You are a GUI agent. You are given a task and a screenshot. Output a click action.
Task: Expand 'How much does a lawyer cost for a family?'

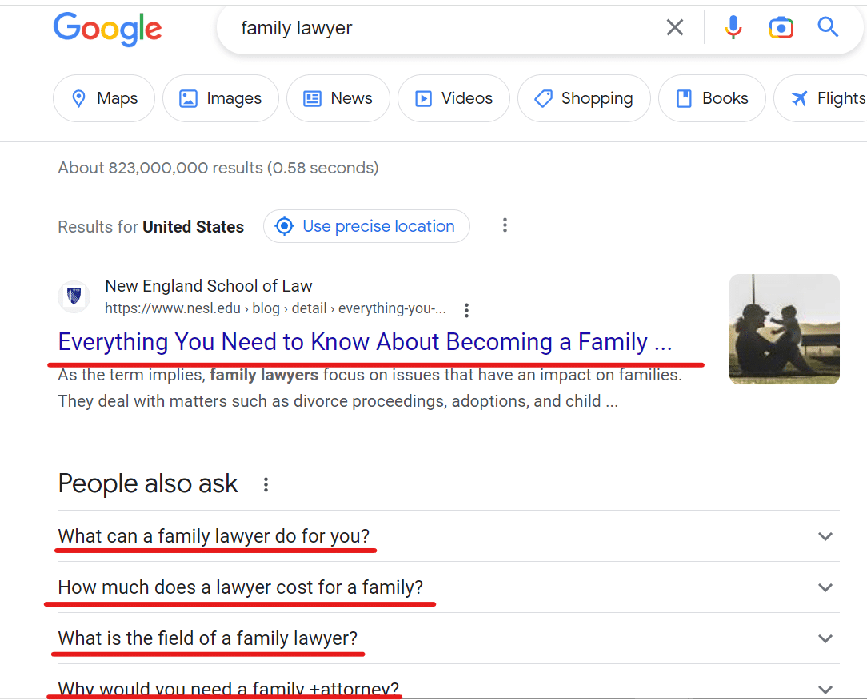click(449, 587)
